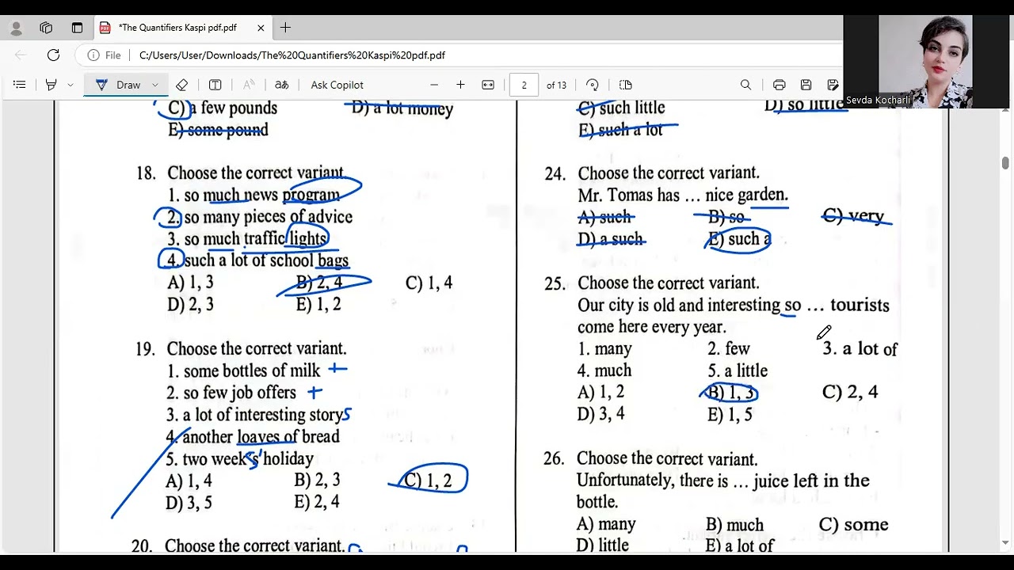The width and height of the screenshot is (1014, 570).
Task: Click 'Mr. Tomas has … nice garden.'
Action: click(x=683, y=195)
